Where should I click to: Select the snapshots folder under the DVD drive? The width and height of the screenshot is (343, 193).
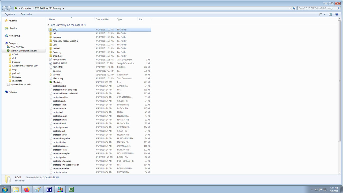point(17,80)
